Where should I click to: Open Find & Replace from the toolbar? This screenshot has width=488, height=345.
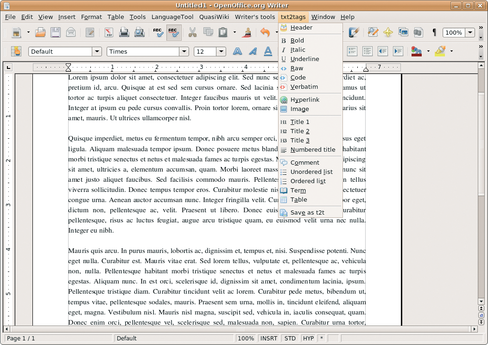pyautogui.click(x=373, y=32)
